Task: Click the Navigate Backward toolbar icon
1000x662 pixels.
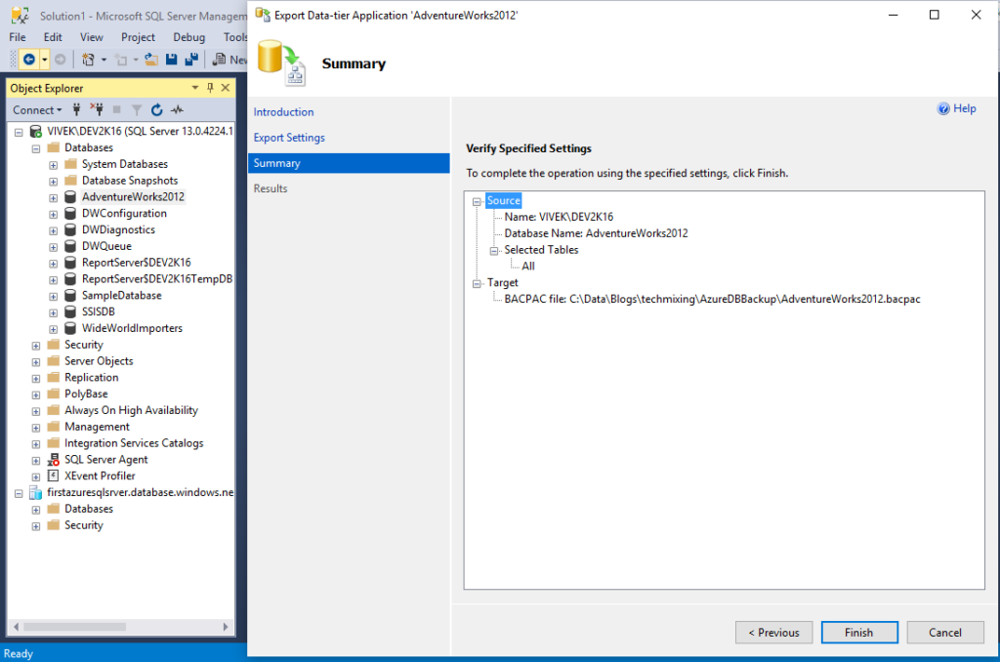Action: 29,59
